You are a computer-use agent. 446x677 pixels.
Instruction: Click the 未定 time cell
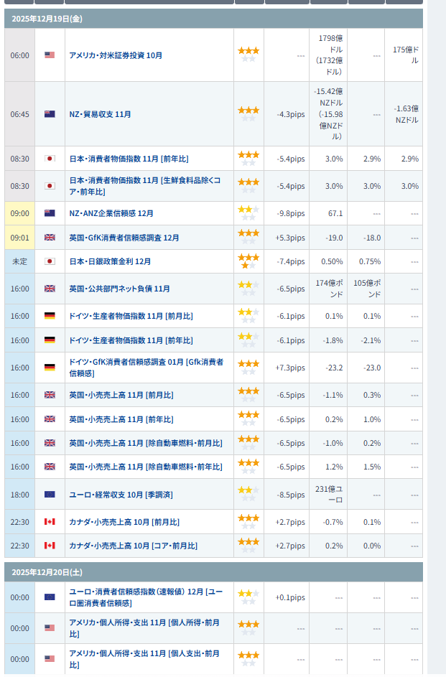tap(19, 261)
